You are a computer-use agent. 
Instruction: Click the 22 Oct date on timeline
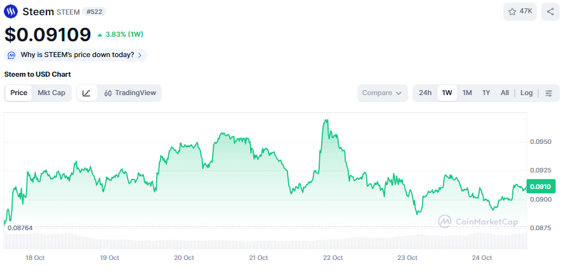333,258
